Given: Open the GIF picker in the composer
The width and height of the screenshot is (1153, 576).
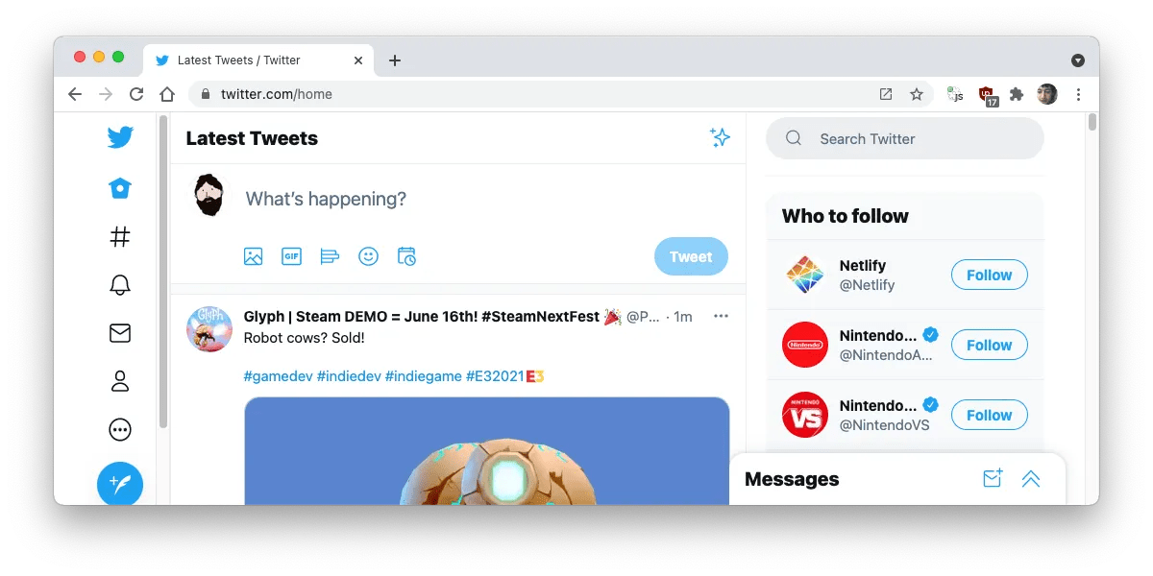Looking at the screenshot, I should click(291, 256).
